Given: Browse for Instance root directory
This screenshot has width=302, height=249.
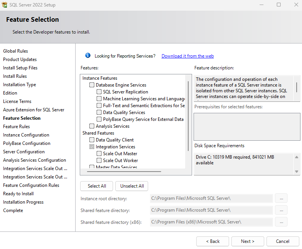Looking at the screenshot, I should 281,198.
